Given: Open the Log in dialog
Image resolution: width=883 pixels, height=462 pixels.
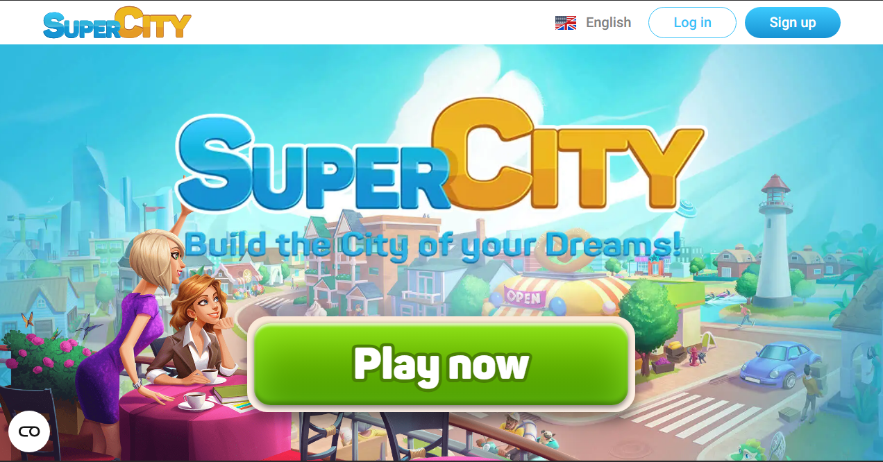Looking at the screenshot, I should coord(692,22).
